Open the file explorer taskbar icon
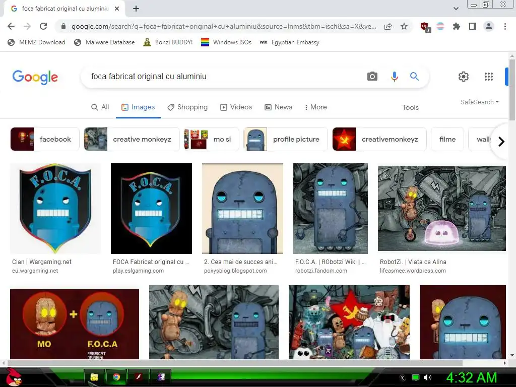The height and width of the screenshot is (387, 516). 94,377
